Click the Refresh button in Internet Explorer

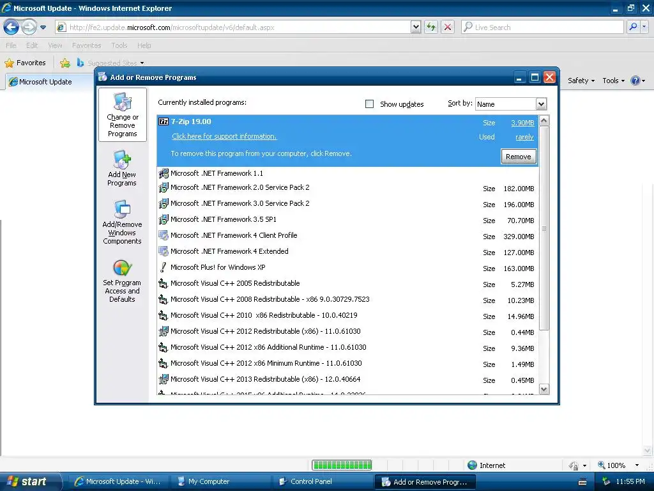click(x=431, y=27)
